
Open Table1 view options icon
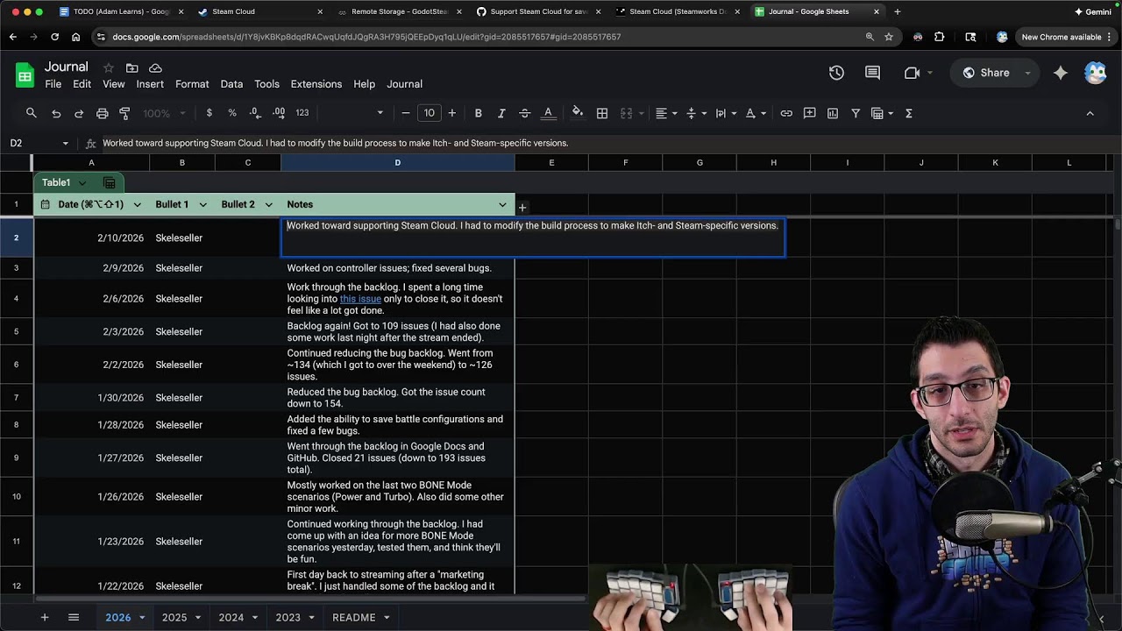coord(110,182)
